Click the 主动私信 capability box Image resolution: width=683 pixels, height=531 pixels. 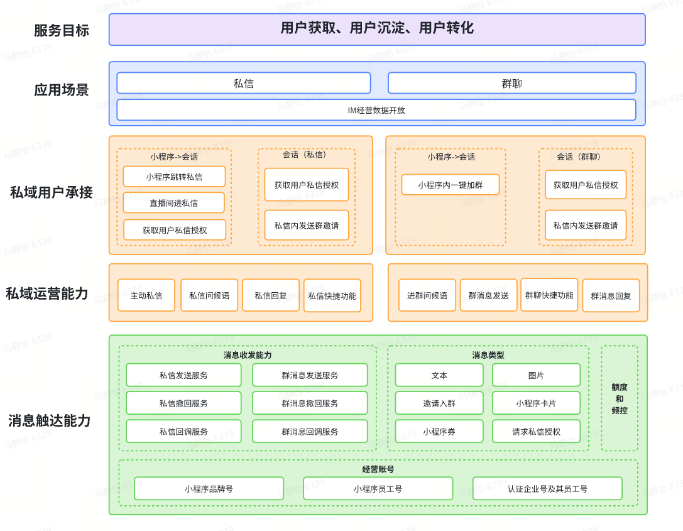[146, 295]
